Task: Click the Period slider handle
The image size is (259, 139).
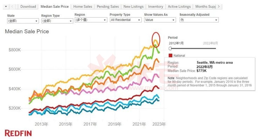Action: pos(170,48)
